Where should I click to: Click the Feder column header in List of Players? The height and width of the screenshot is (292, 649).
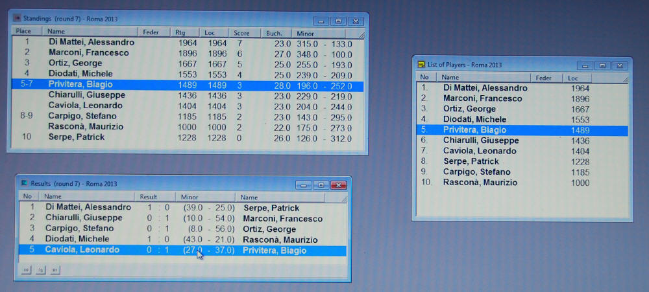click(x=546, y=78)
